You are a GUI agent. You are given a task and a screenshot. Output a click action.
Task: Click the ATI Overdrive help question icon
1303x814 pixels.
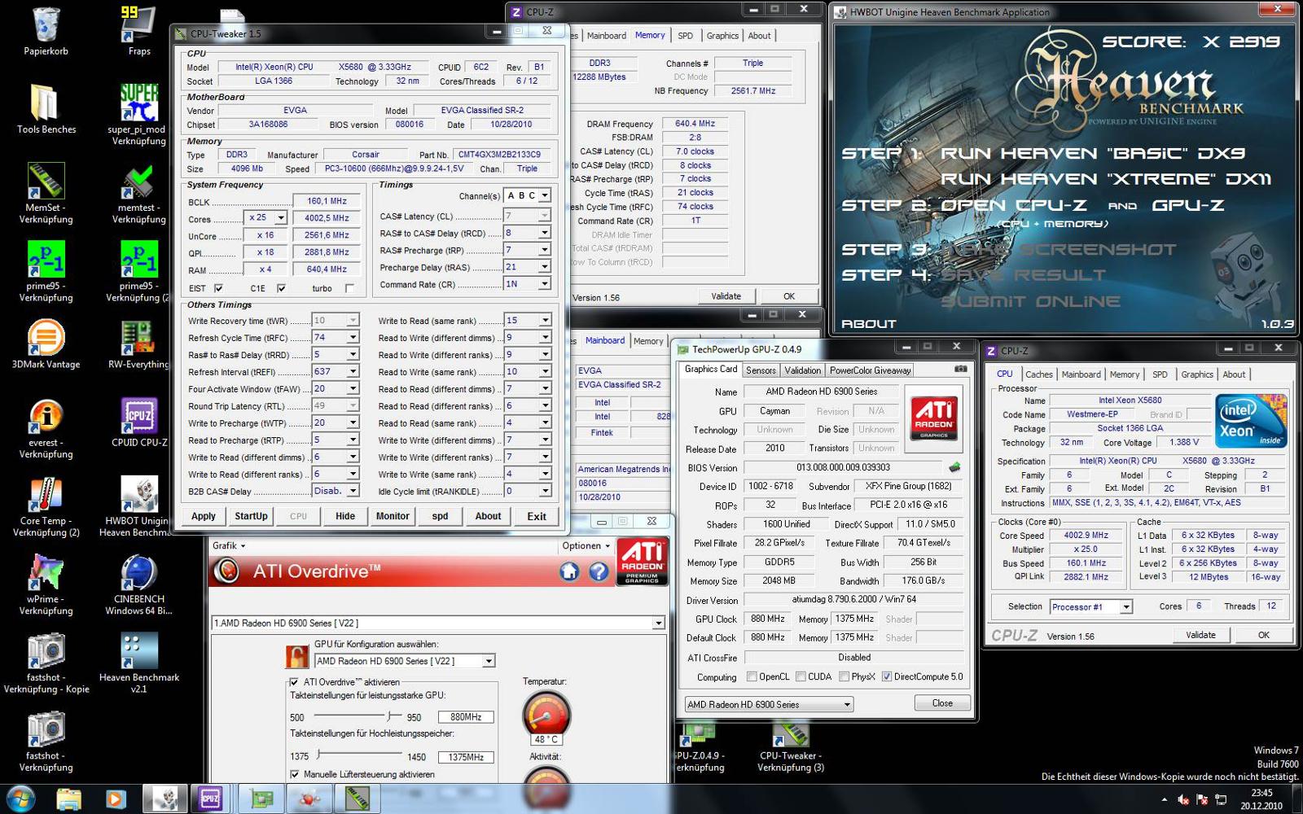click(599, 571)
